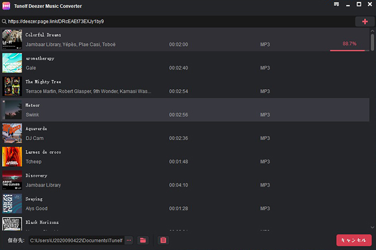
Task: Select the Colorful Dreams album thumbnail
Action: coord(12,40)
